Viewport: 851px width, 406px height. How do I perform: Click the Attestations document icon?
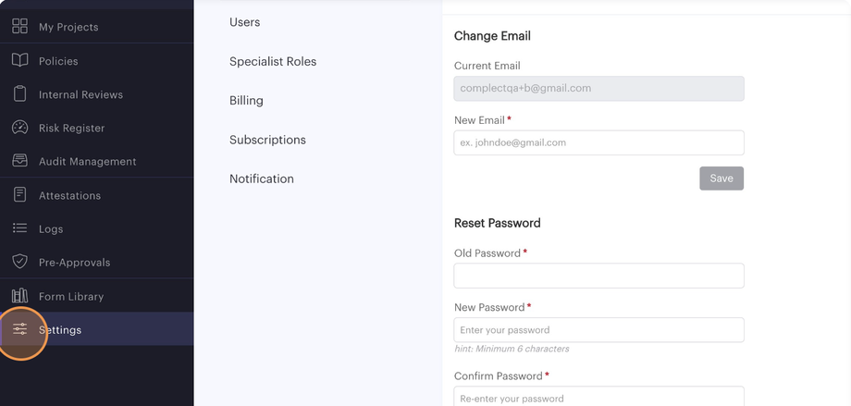[x=19, y=195]
